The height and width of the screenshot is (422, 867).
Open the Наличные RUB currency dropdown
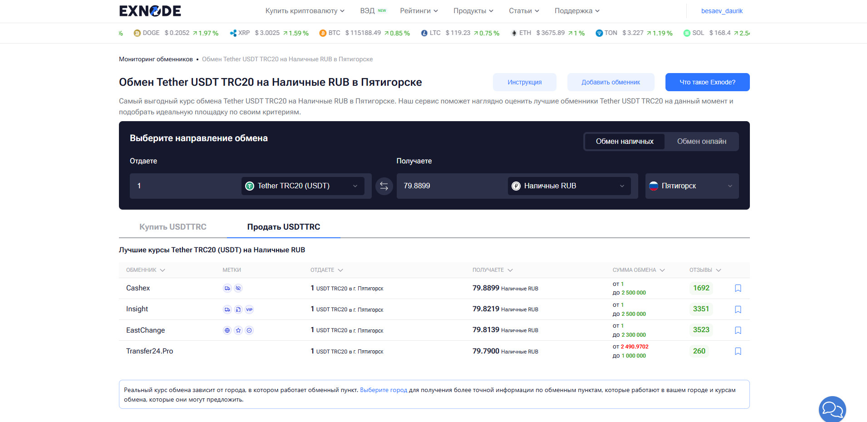pyautogui.click(x=569, y=186)
